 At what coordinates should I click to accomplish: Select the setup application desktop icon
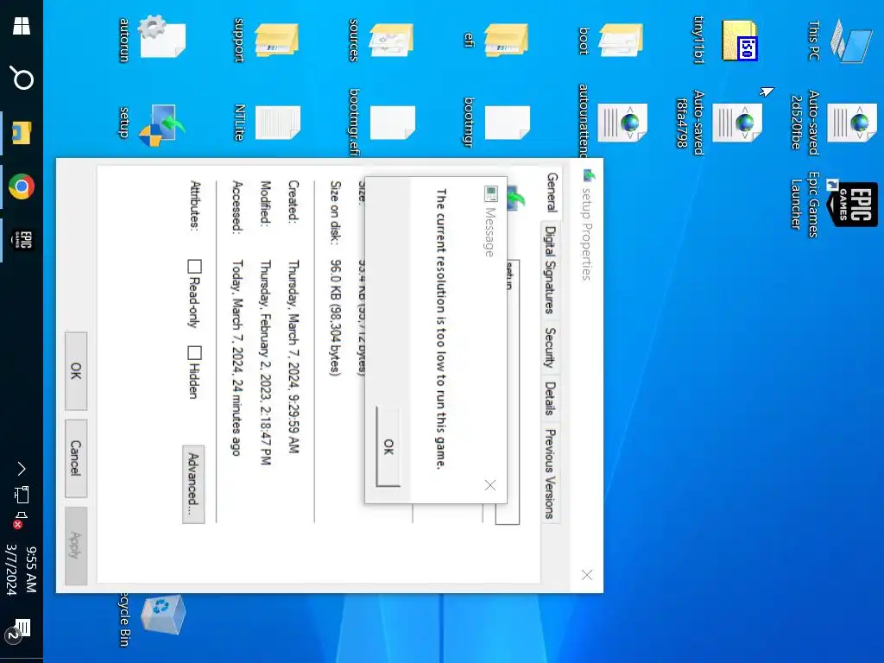(x=152, y=124)
